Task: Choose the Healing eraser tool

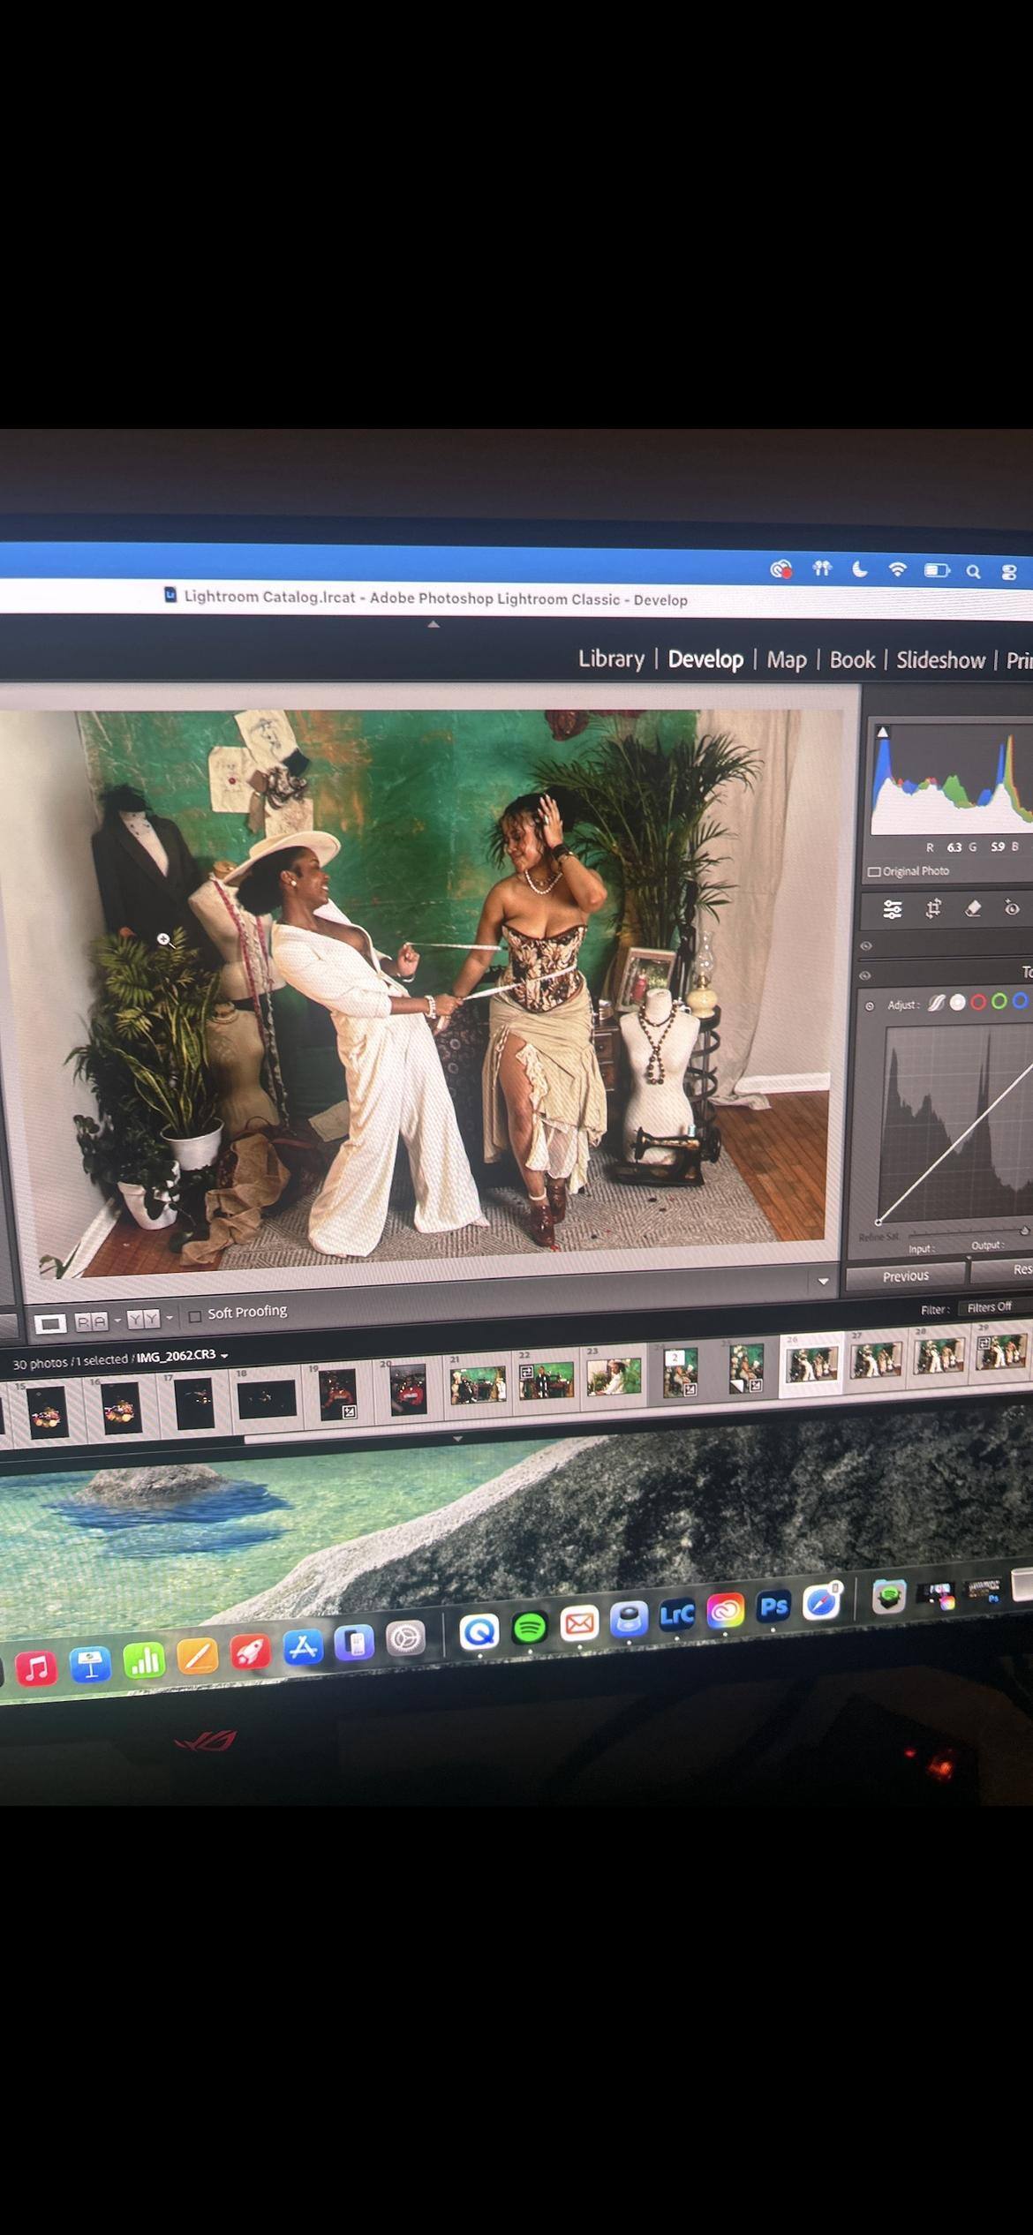Action: coord(973,908)
